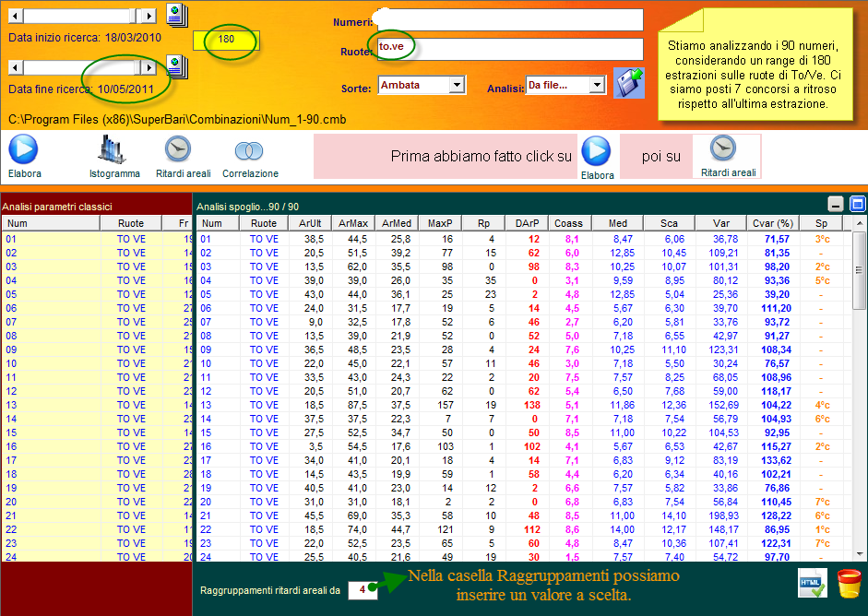Image resolution: width=868 pixels, height=616 pixels.
Task: Click DArP value 112 in row 22
Action: [532, 529]
